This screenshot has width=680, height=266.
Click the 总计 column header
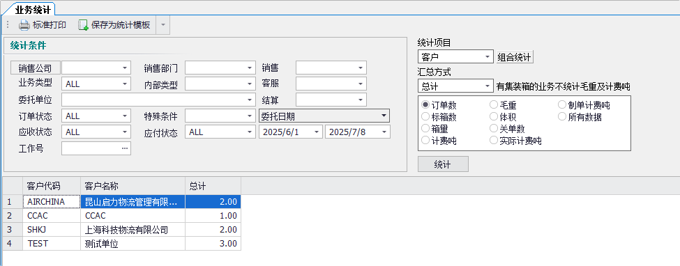[x=213, y=186]
